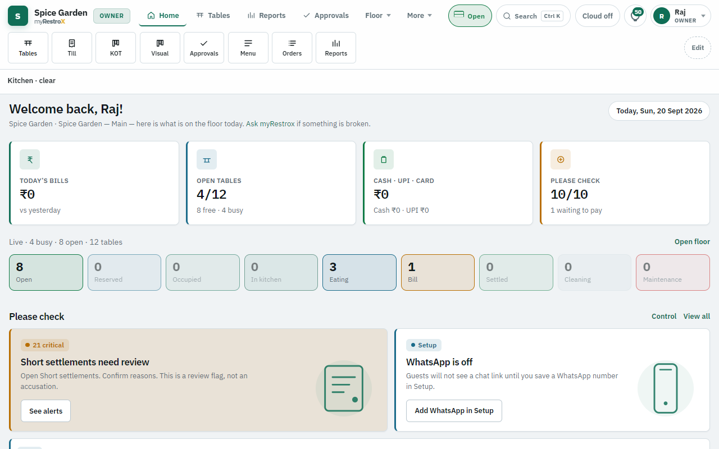Expand the More dropdown menu
This screenshot has width=719, height=449.
(420, 16)
